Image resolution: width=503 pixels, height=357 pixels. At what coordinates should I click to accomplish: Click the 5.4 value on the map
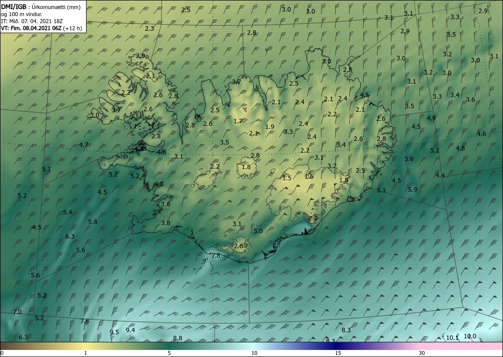[x=67, y=212]
